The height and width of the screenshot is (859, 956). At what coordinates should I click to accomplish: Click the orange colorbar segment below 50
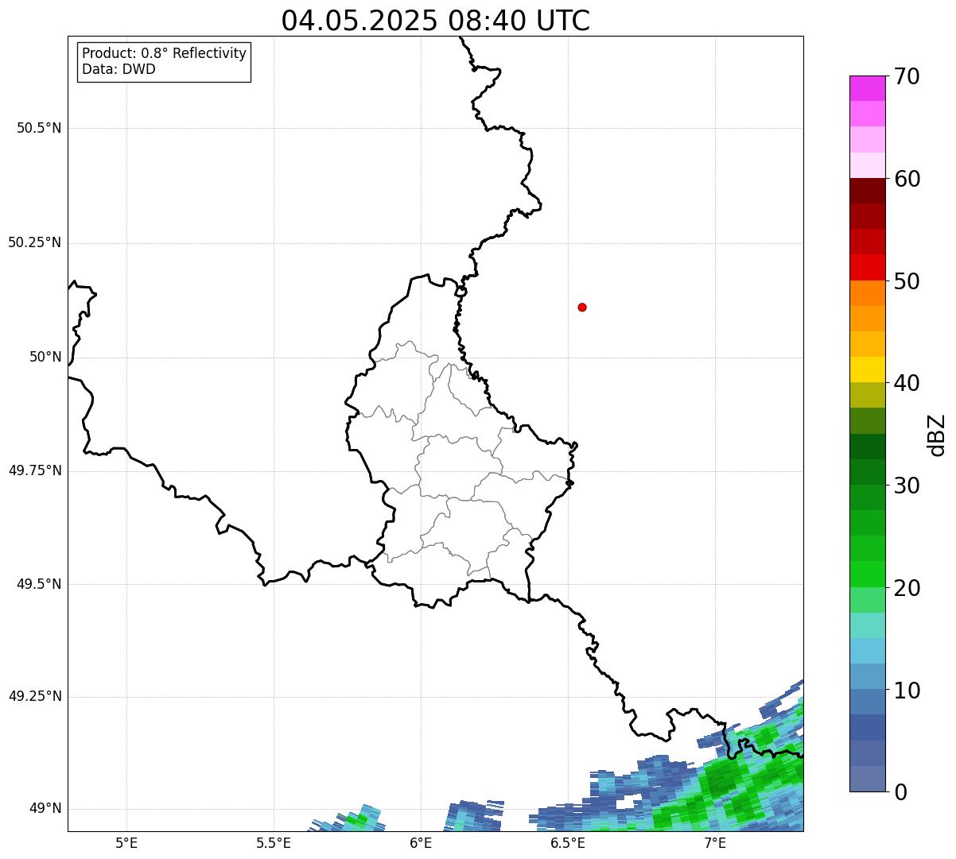coord(867,293)
